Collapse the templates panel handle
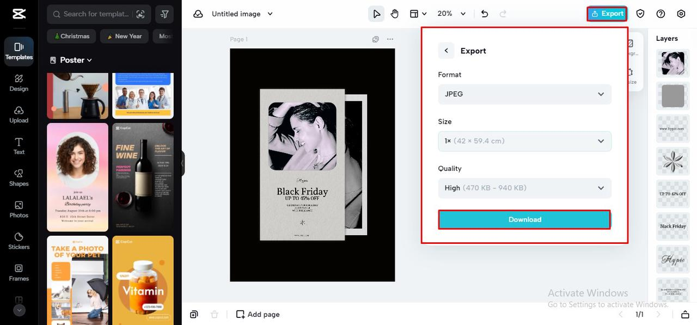This screenshot has width=697, height=325. pyautogui.click(x=183, y=163)
